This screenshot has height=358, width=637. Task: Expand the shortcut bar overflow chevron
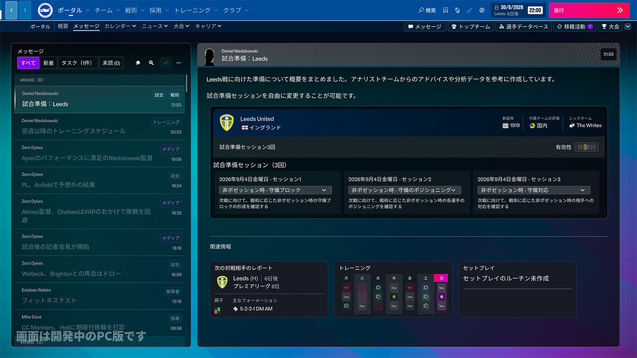[627, 27]
